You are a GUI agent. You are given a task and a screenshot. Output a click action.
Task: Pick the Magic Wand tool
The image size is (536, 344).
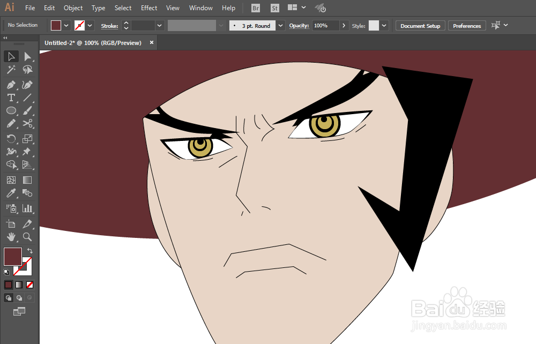11,70
